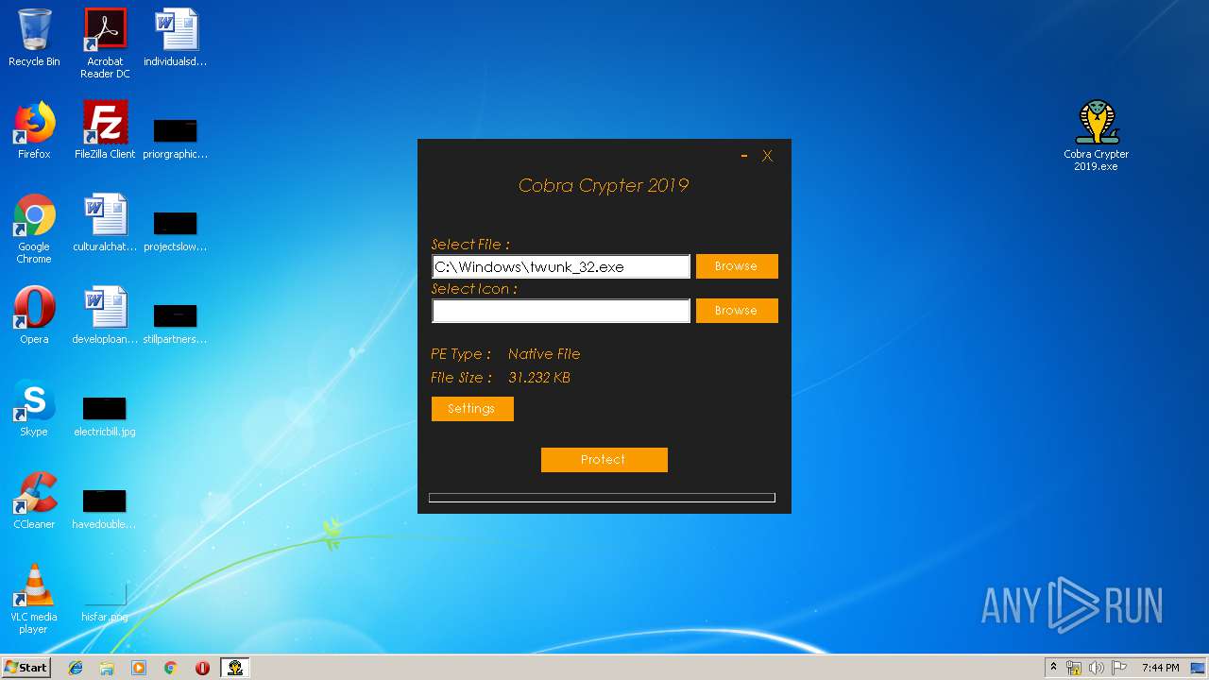Open Skype desktop shortcut
This screenshot has height=680, width=1209.
pos(34,408)
